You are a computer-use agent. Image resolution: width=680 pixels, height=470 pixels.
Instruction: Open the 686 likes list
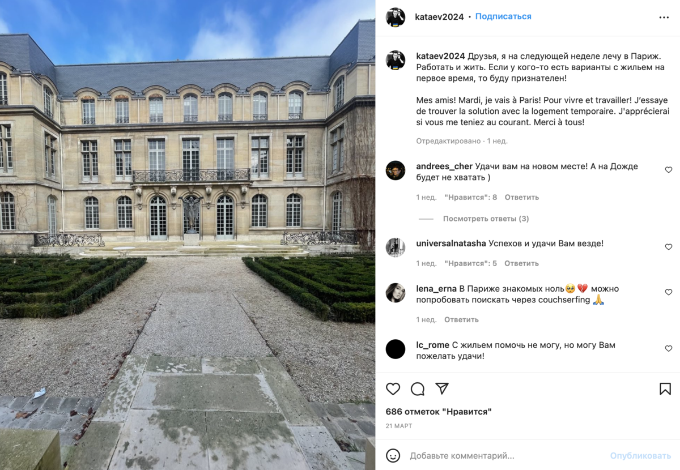click(439, 412)
